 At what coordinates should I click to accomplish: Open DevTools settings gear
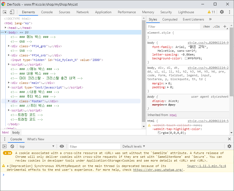[222, 12]
